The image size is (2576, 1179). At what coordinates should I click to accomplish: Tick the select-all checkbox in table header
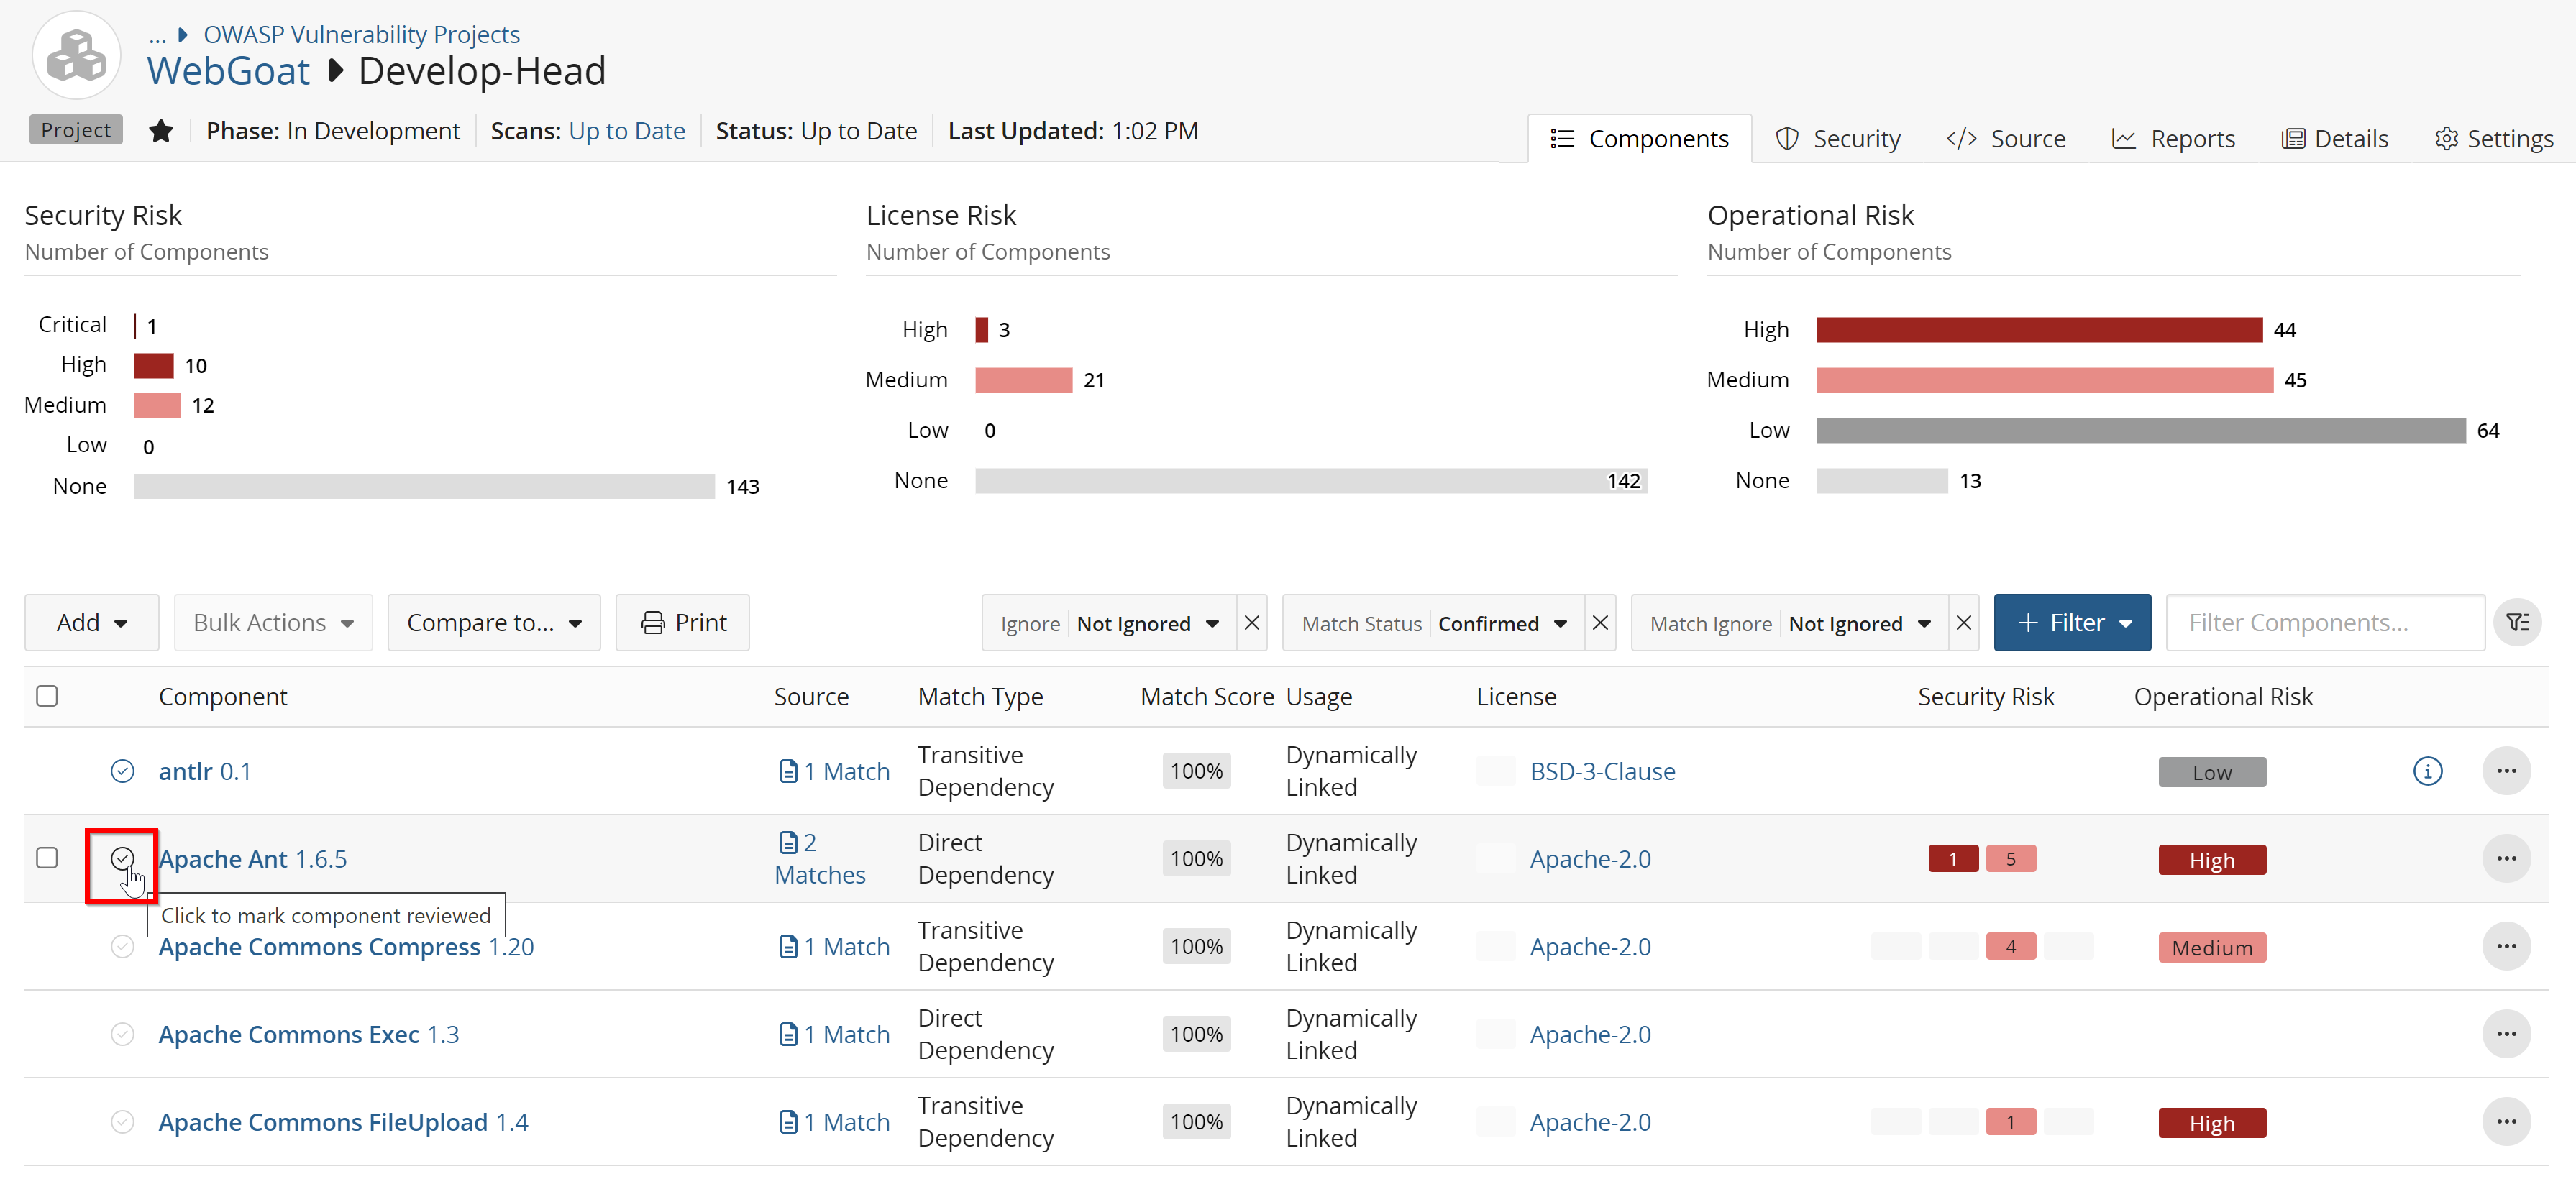click(47, 696)
